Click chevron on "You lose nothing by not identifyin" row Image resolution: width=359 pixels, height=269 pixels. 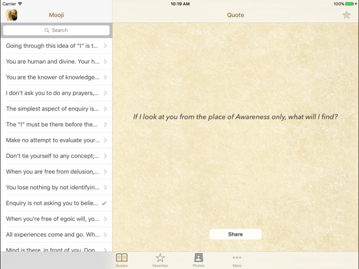pos(105,188)
